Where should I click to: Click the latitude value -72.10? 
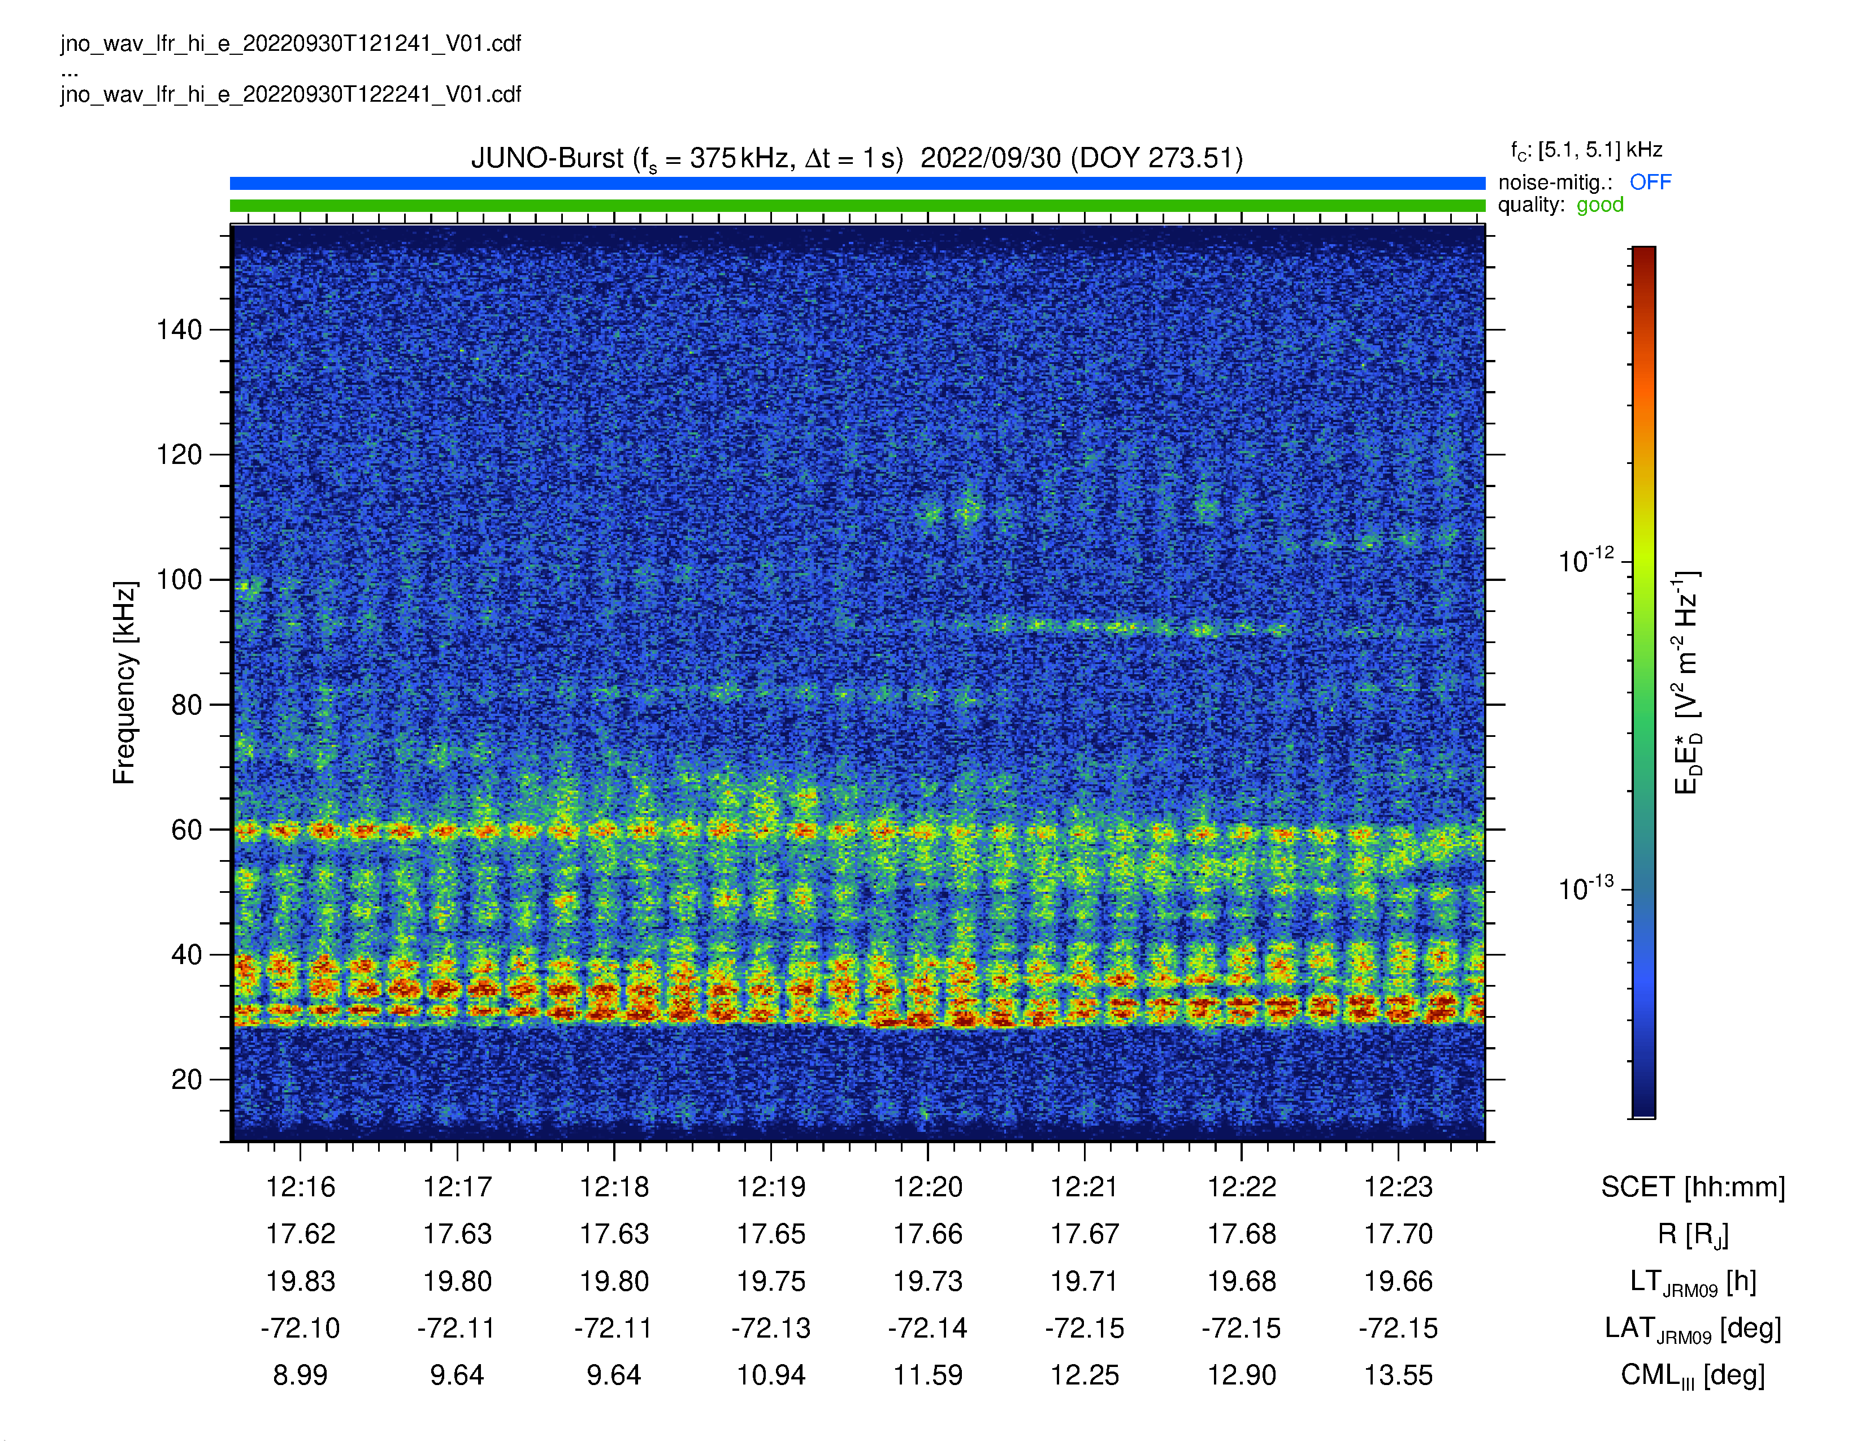click(x=301, y=1329)
